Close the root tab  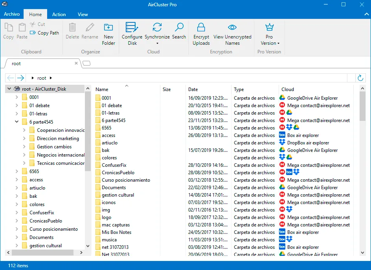[x=76, y=63]
